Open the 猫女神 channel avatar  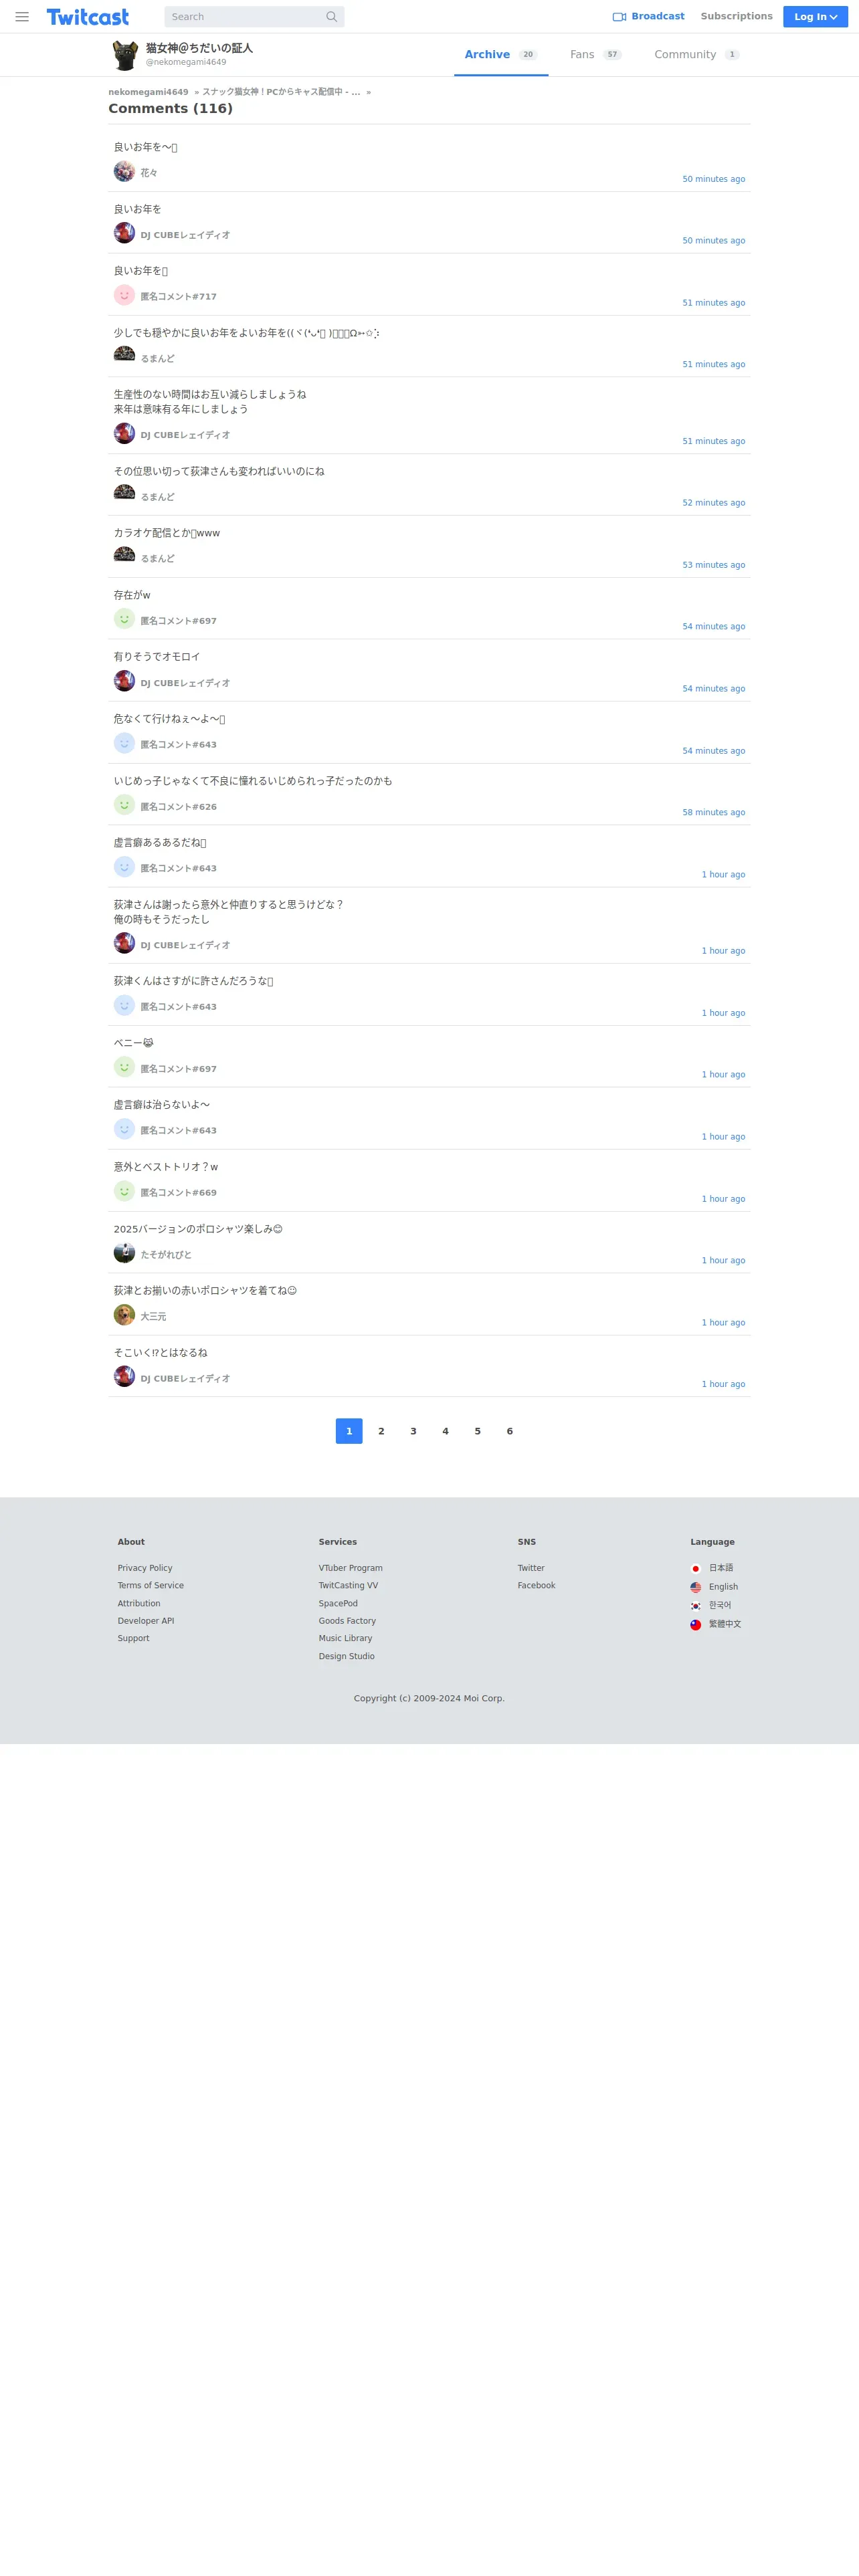pyautogui.click(x=125, y=55)
